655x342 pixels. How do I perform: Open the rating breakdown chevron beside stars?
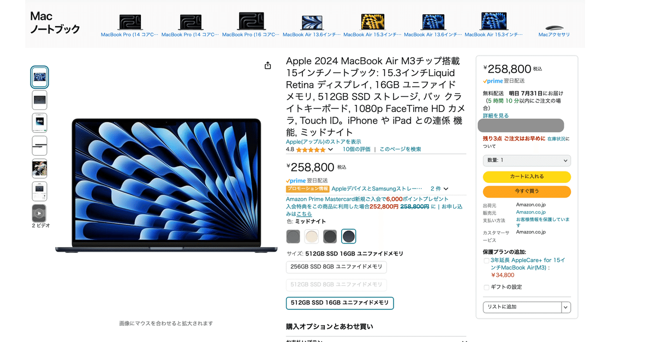[x=330, y=149]
